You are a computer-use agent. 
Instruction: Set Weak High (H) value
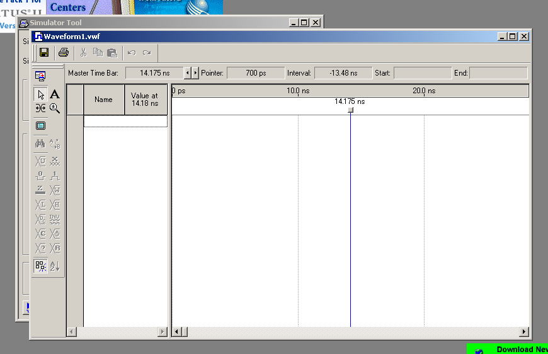click(55, 205)
